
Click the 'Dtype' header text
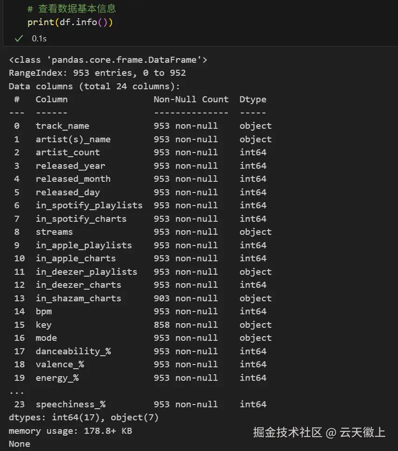click(x=253, y=99)
